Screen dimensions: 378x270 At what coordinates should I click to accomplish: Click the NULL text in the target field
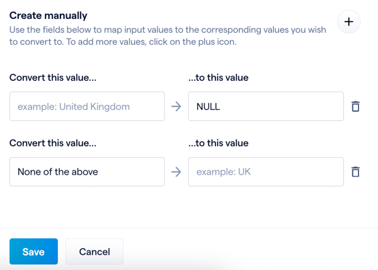[208, 107]
